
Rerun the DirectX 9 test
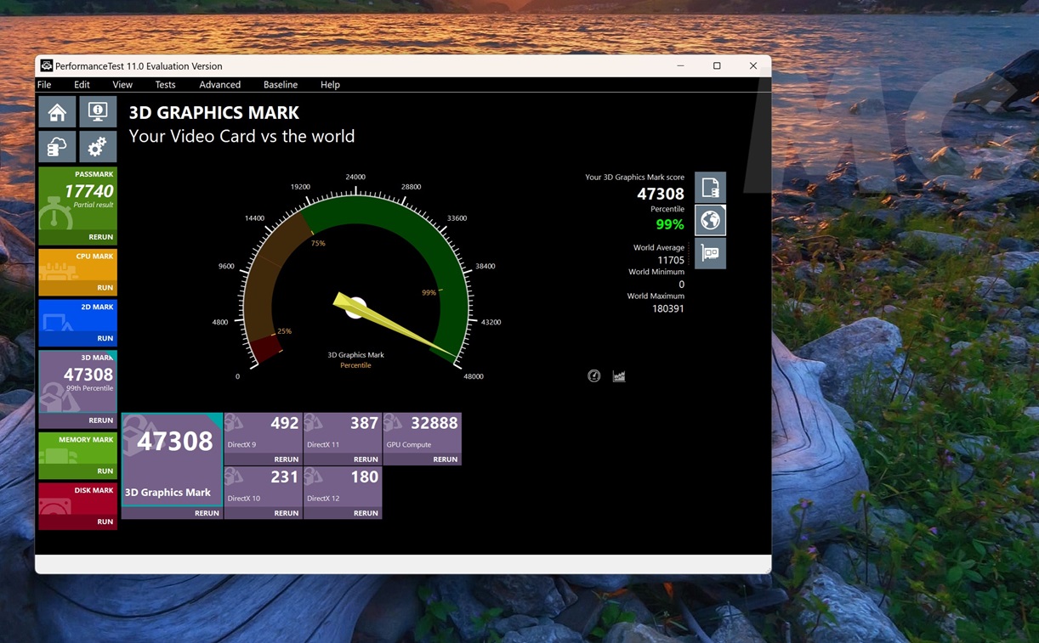point(286,460)
